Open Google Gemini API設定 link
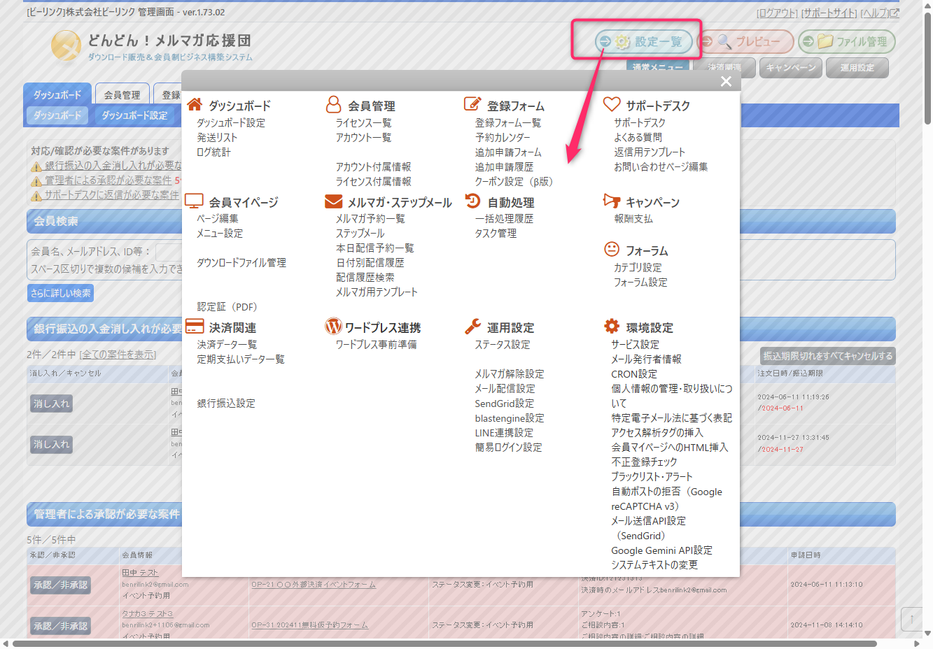933x649 pixels. pos(661,550)
